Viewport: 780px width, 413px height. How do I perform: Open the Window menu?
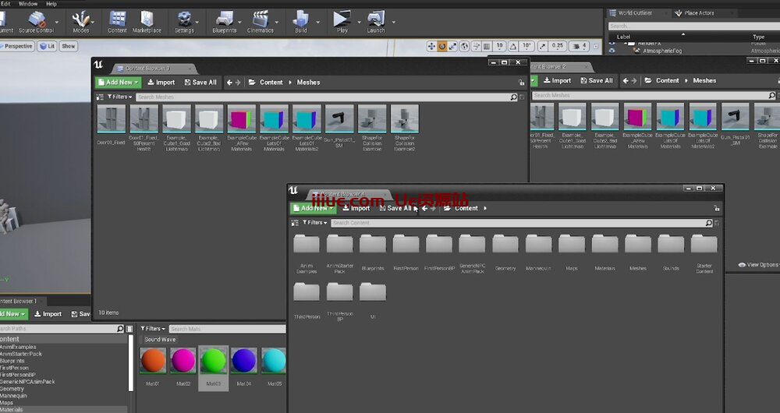(x=27, y=4)
